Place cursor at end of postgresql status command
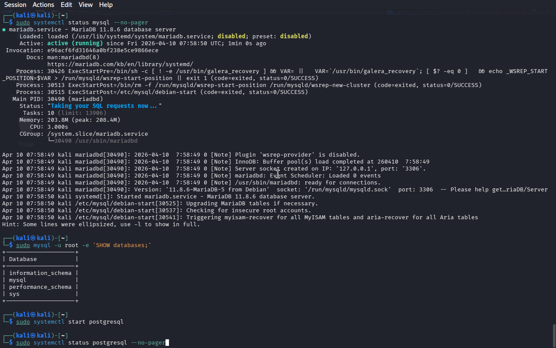This screenshot has height=348, width=556. coord(166,343)
